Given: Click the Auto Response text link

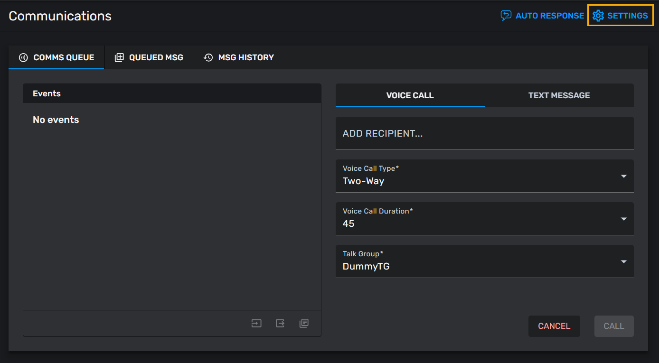Looking at the screenshot, I should [550, 16].
